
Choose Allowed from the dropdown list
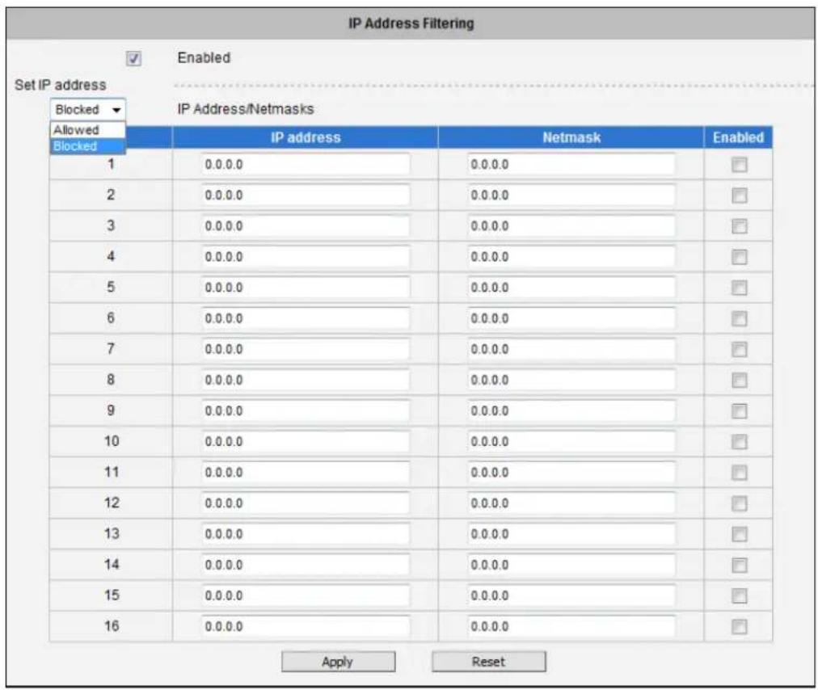(x=87, y=130)
